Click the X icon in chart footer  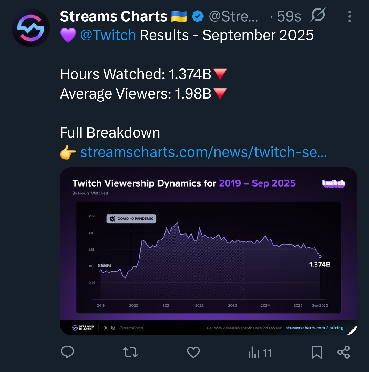pos(106,328)
